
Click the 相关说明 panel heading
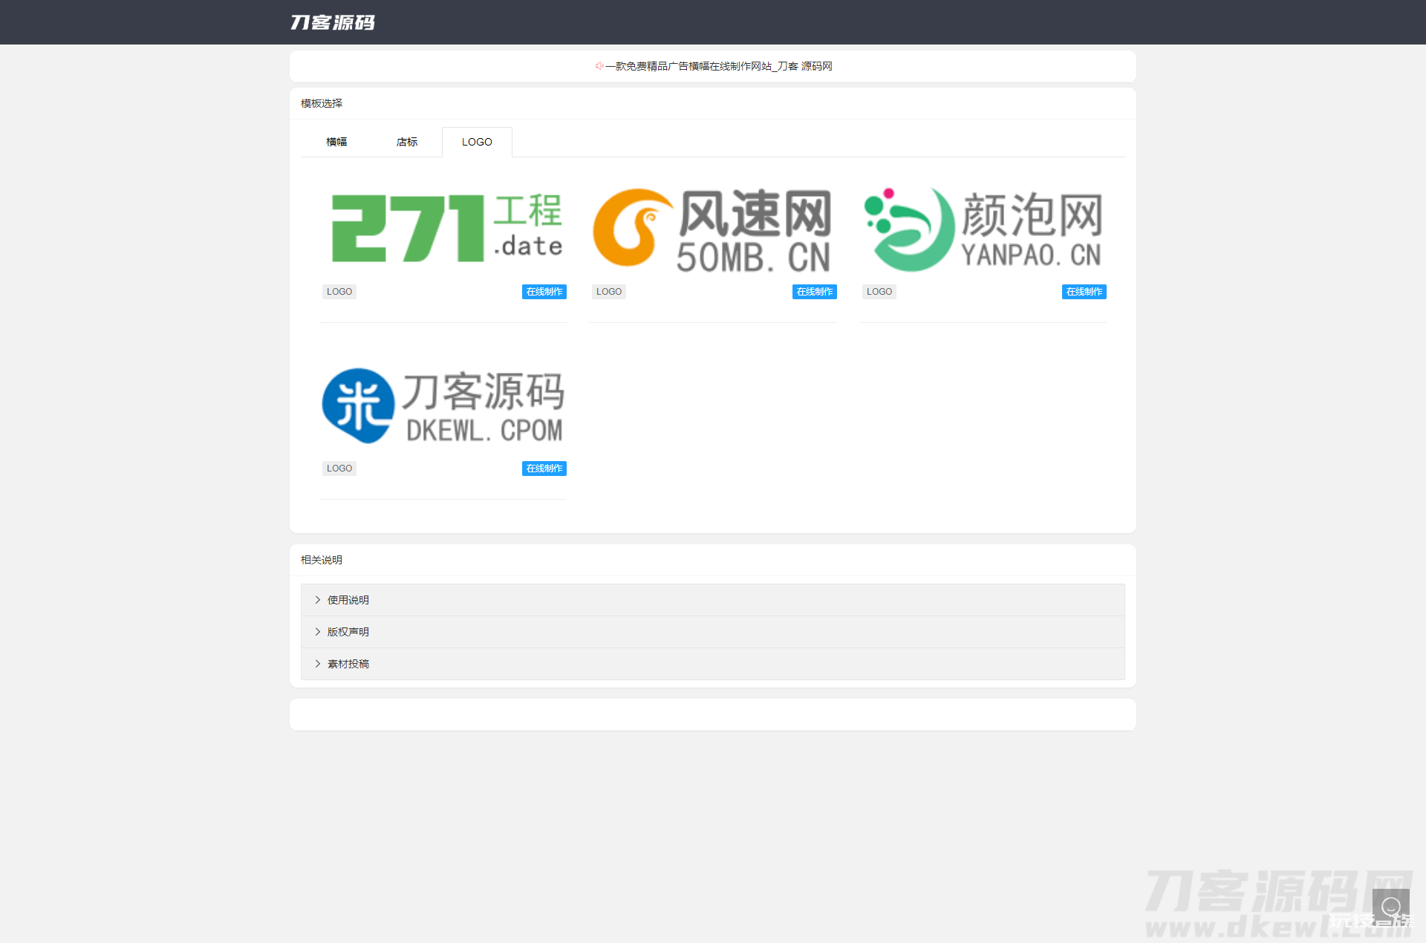(322, 560)
